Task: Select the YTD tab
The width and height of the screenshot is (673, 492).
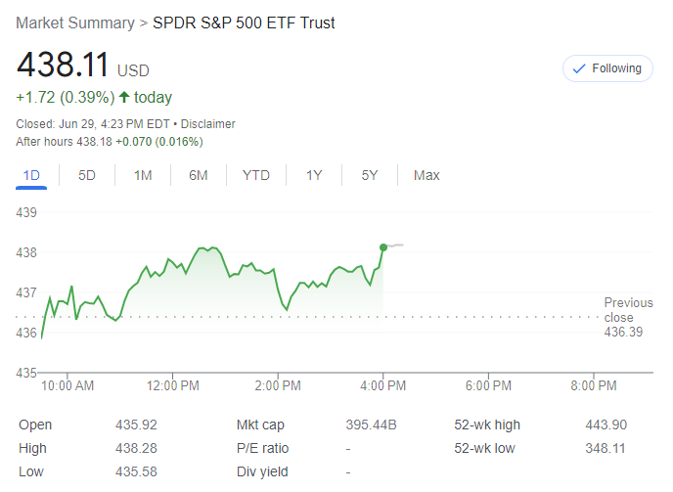Action: tap(256, 175)
